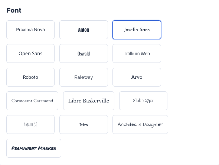Pick the Arvo font tile
Image resolution: width=219 pixels, height=165 pixels.
137,77
